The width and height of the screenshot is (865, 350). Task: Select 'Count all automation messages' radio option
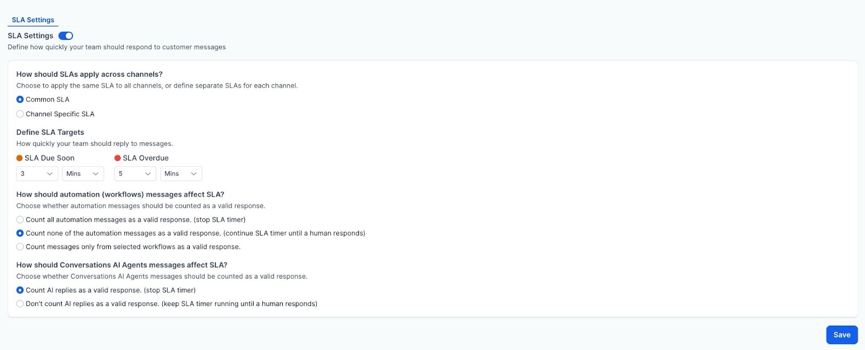click(20, 220)
